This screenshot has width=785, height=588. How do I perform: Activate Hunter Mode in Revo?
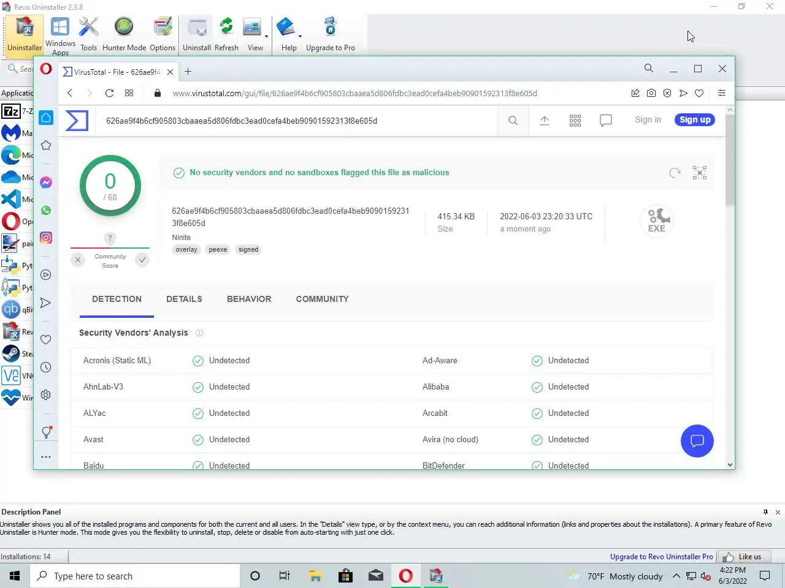(124, 36)
